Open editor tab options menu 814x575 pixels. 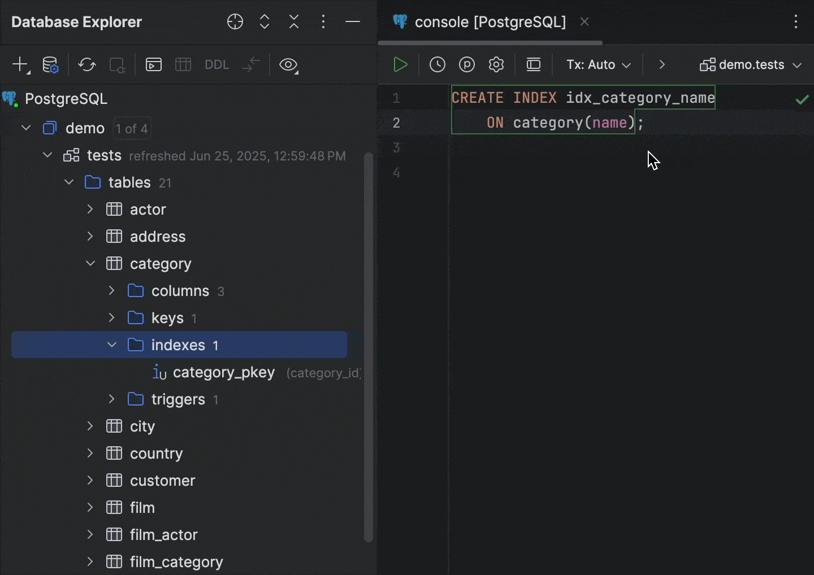click(796, 22)
